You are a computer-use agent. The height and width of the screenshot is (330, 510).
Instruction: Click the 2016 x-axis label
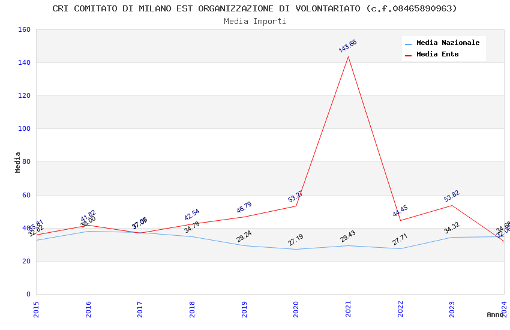88,310
